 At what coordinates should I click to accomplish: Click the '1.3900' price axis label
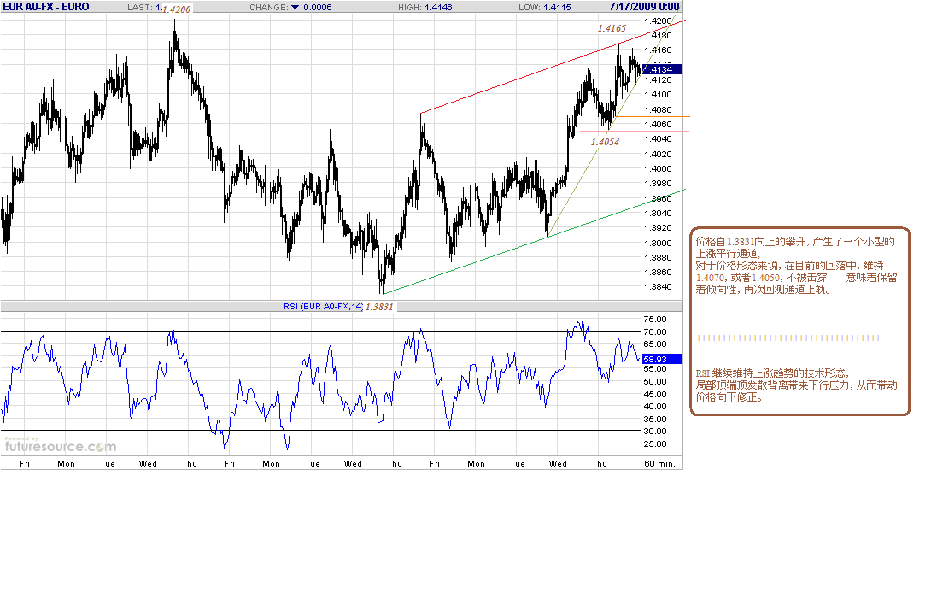[x=658, y=243]
